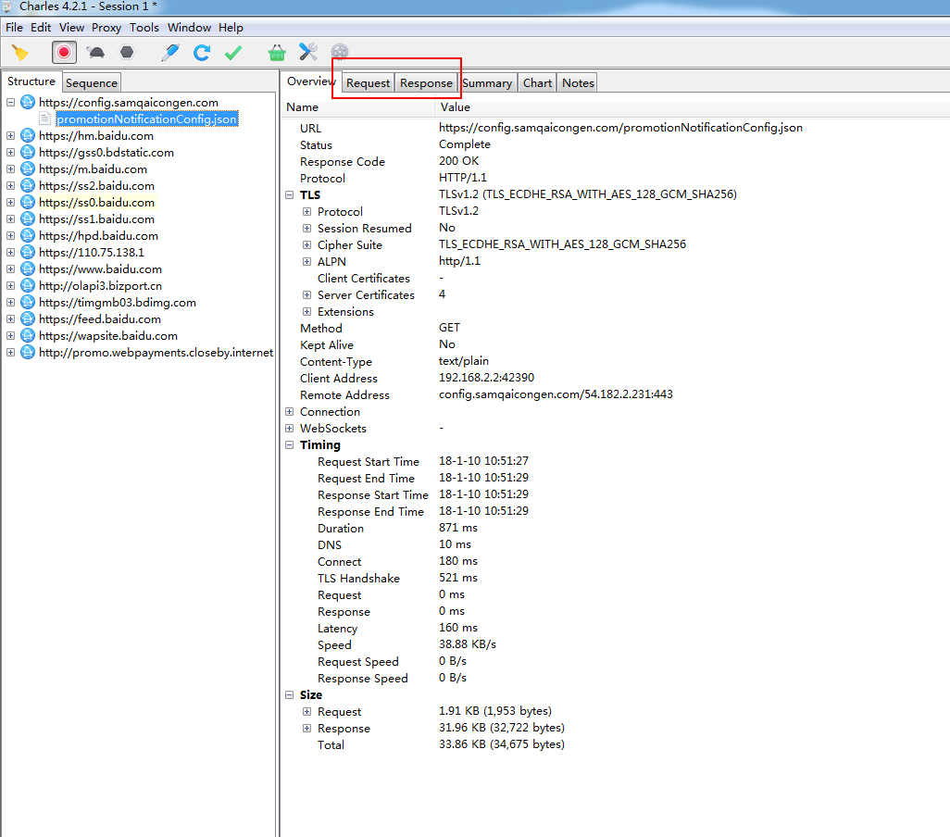950x837 pixels.
Task: Open the File menu
Action: [14, 27]
